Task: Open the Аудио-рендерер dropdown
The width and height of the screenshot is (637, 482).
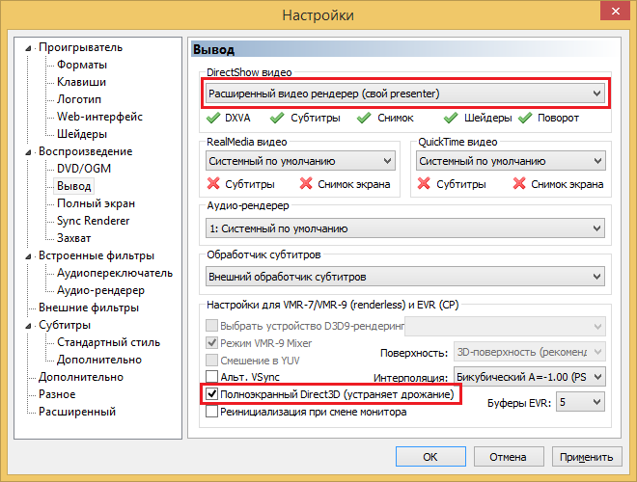Action: [405, 228]
